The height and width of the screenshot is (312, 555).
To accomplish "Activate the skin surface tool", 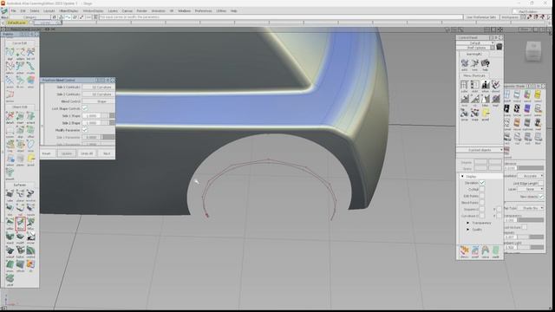I will 10,209.
